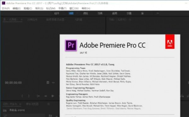Select the 项目: 未命名 panel tab
Viewport: 189px width, 117px height.
(x=10, y=104)
